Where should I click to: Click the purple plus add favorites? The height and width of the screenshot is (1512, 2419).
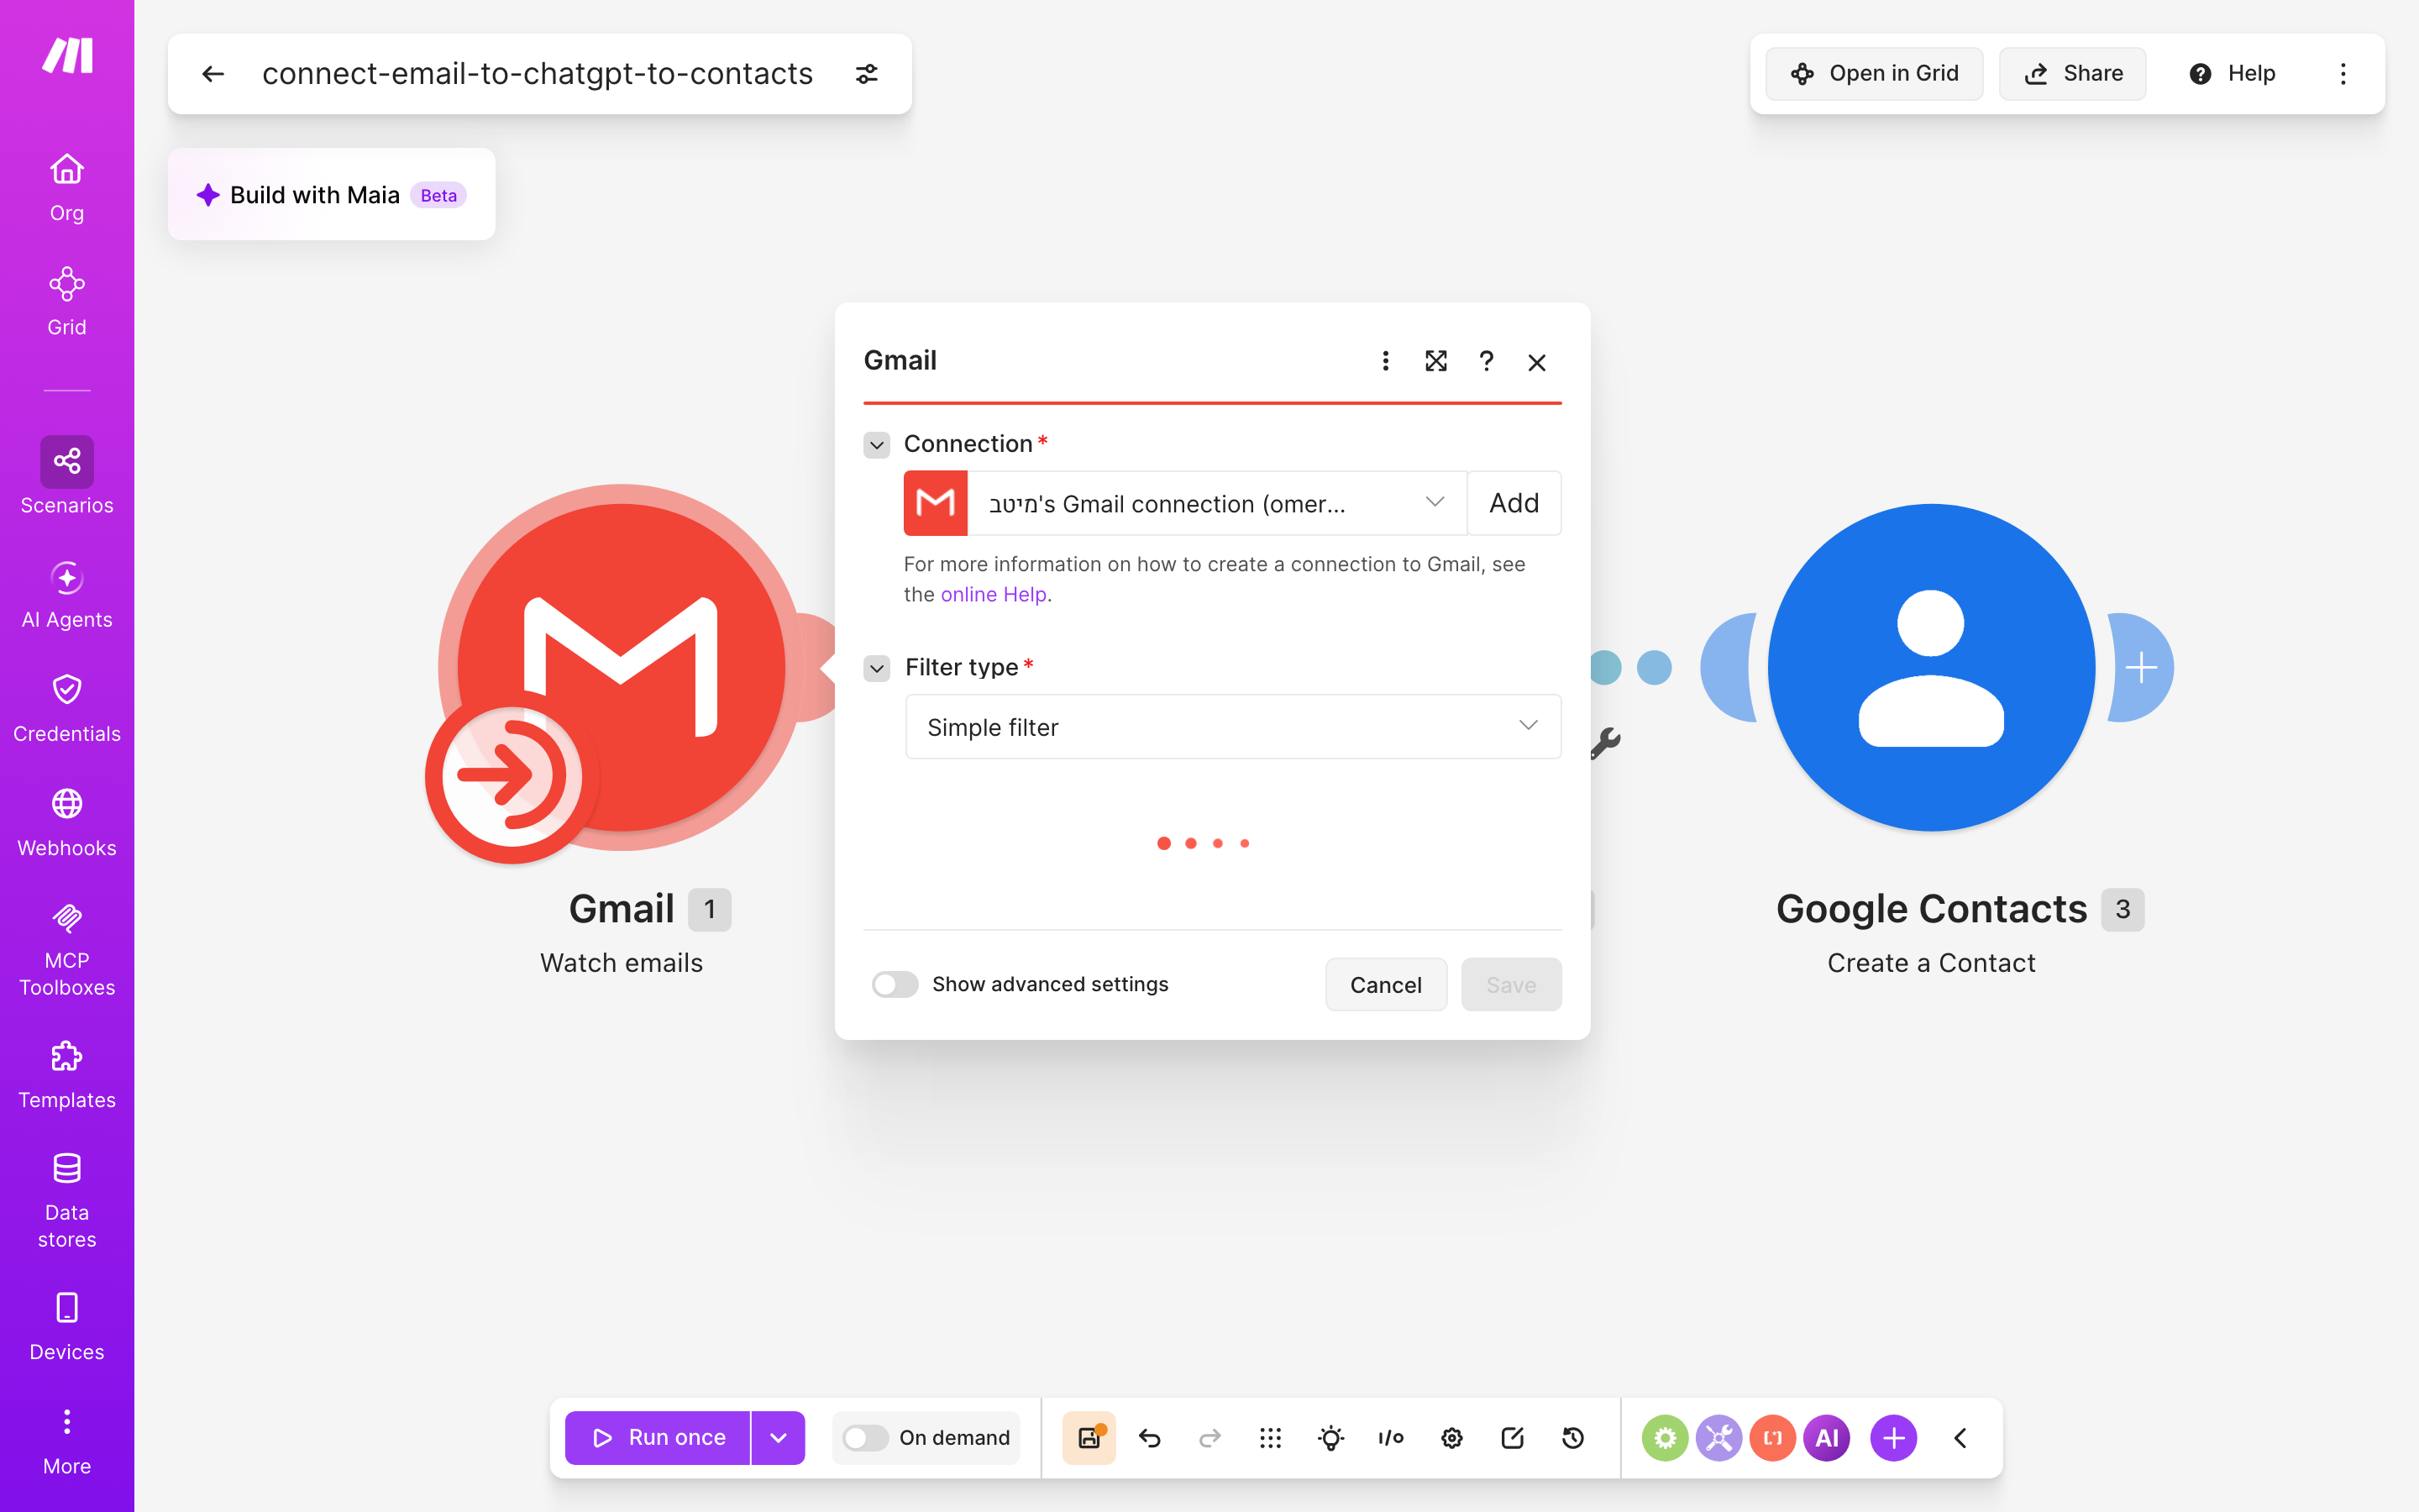tap(1894, 1438)
